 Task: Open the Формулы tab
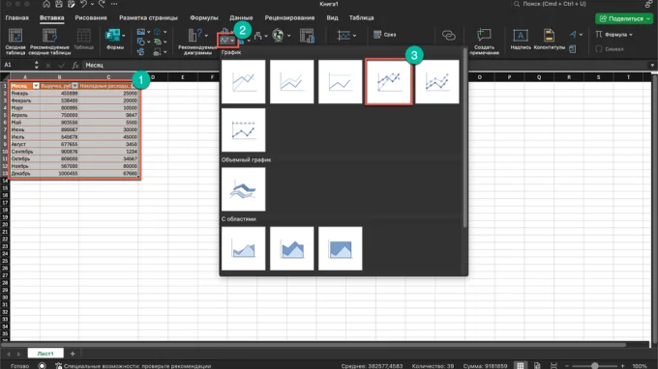(204, 18)
